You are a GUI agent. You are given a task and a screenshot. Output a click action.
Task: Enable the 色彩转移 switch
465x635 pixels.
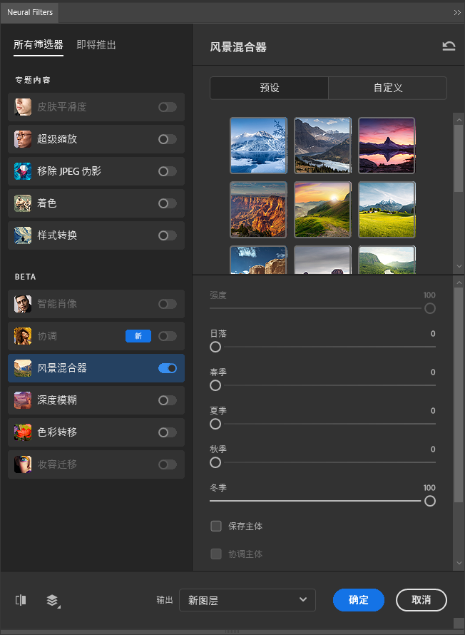tap(167, 432)
